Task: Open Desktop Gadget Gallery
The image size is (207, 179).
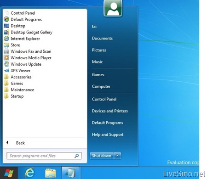Action: tap(28, 32)
